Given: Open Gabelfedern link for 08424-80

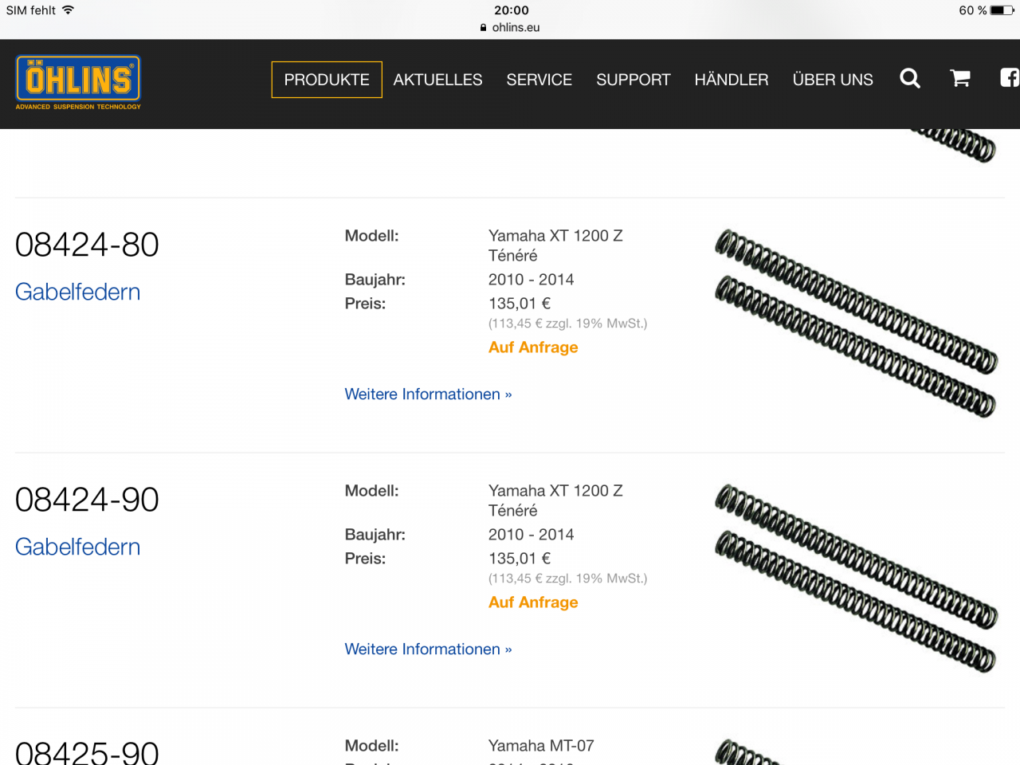Looking at the screenshot, I should coord(78,292).
